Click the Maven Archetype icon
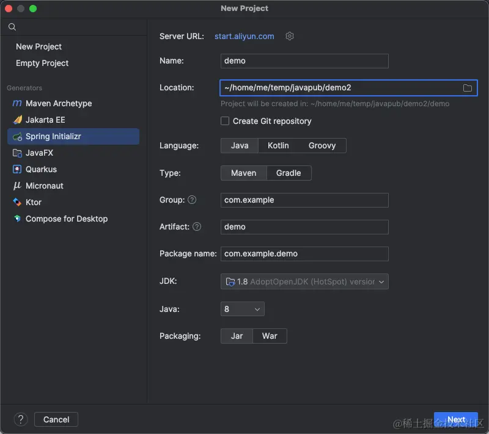Viewport: 489px width, 434px height. click(17, 103)
